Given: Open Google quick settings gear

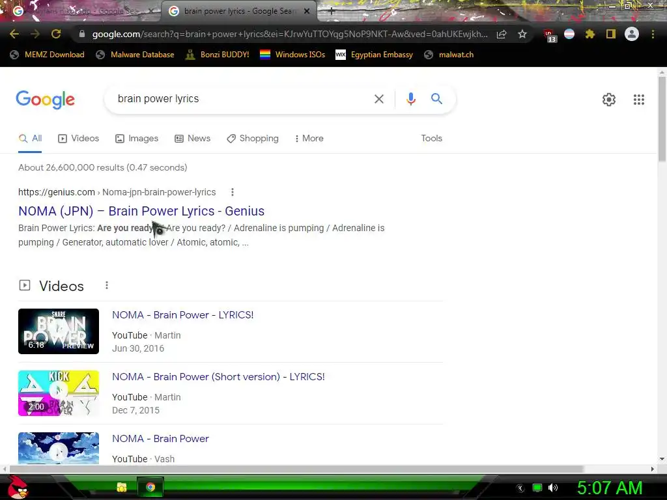Looking at the screenshot, I should 609,100.
